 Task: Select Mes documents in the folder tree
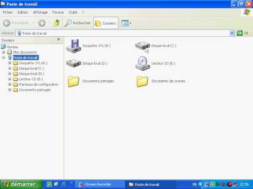click(x=25, y=52)
